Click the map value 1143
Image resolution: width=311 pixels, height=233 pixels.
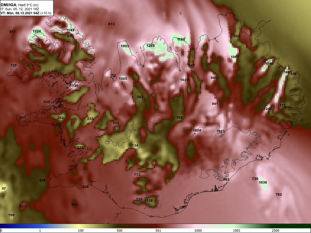point(70,30)
